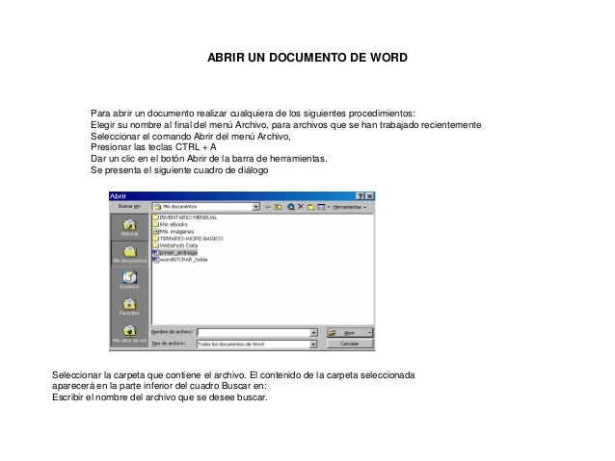Click the dialog help question mark button

coord(360,196)
